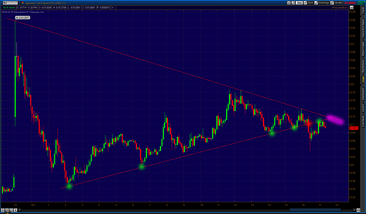The height and width of the screenshot is (214, 366).
Task: Open the Trade sidebar tab at top right
Action: click(x=363, y=11)
